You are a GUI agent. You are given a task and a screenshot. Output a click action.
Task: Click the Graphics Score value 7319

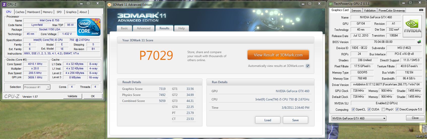pyautogui.click(x=162, y=89)
